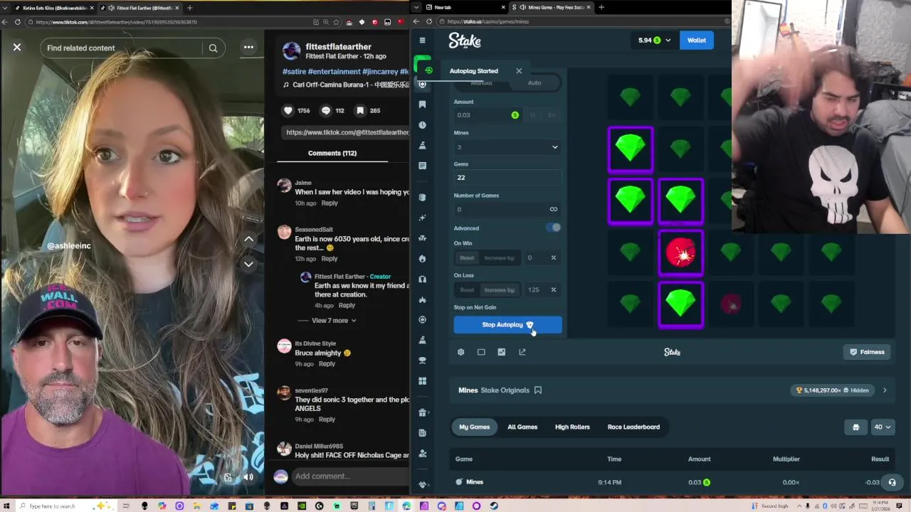The height and width of the screenshot is (512, 911).
Task: Toggle the Advanced switch
Action: (x=554, y=228)
